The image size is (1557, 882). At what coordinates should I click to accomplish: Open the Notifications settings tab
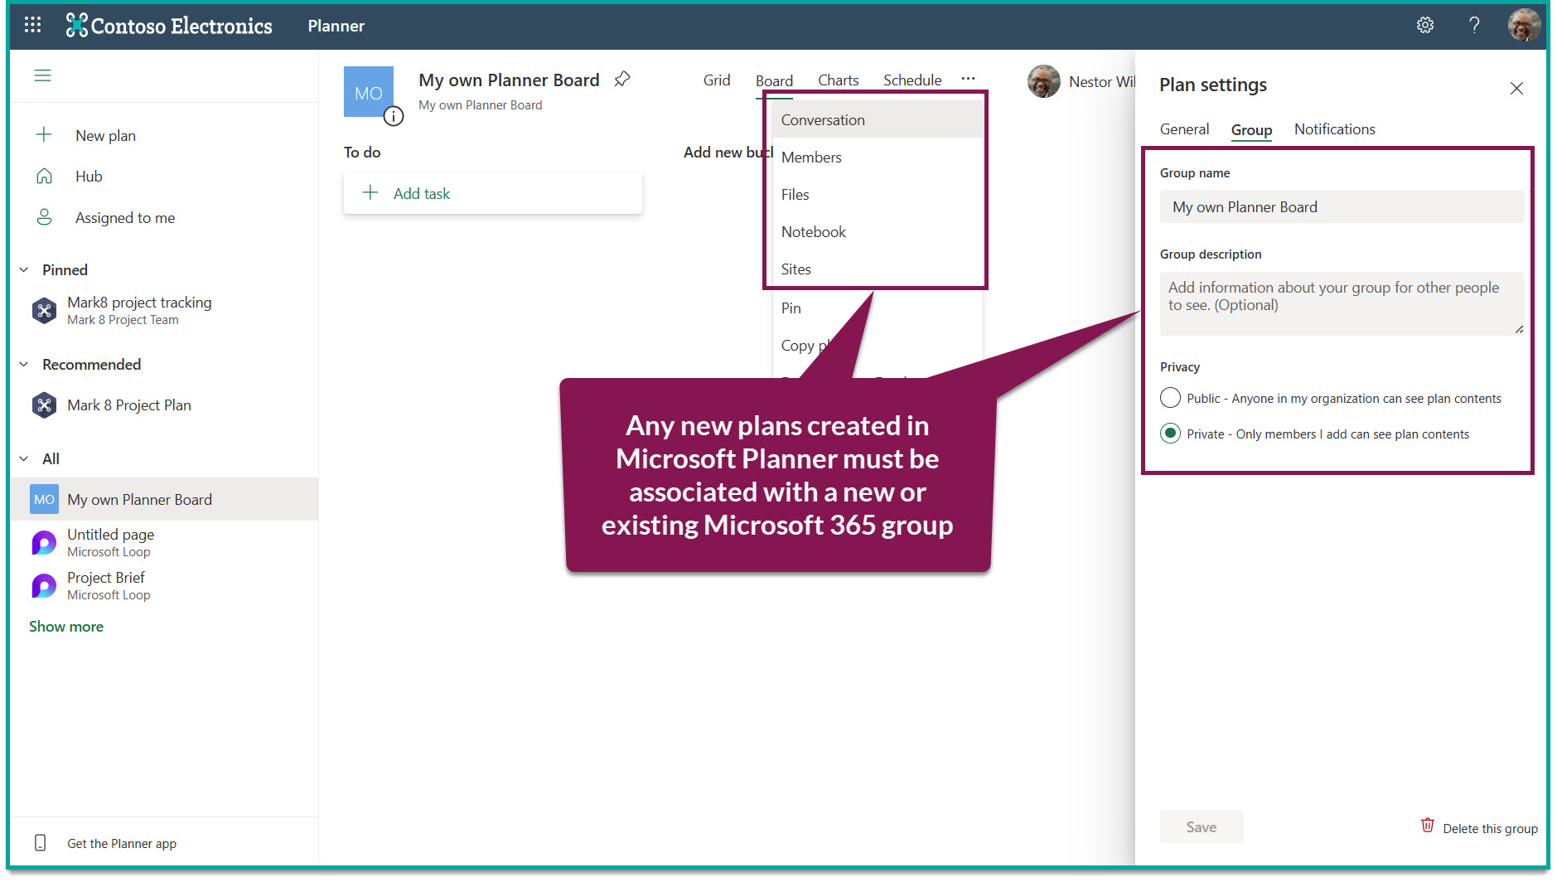(1334, 128)
